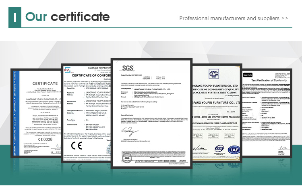Open the ISO9001:2000 quality management certificate
Image resolution: width=302 pixels, height=191 pixels.
pyautogui.click(x=217, y=113)
